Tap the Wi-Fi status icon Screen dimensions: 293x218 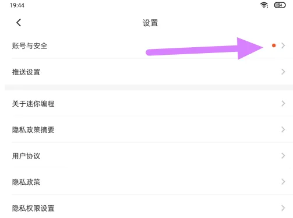pos(264,5)
